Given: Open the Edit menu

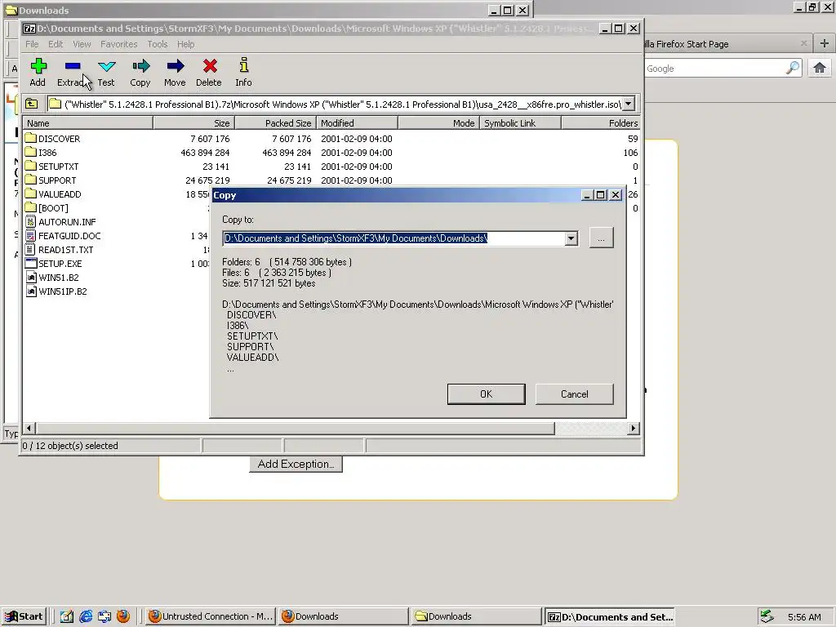Looking at the screenshot, I should 56,44.
